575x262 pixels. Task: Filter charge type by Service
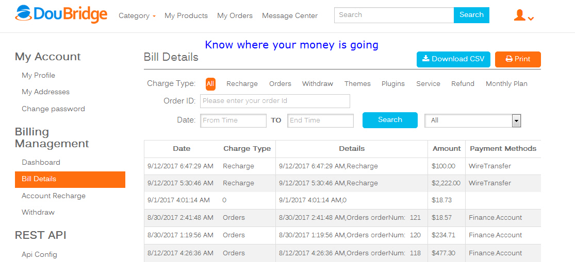pyautogui.click(x=429, y=84)
